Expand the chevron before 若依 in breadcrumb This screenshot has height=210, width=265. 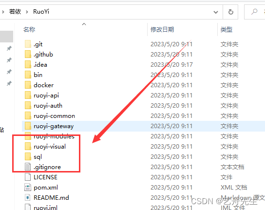pos(3,12)
